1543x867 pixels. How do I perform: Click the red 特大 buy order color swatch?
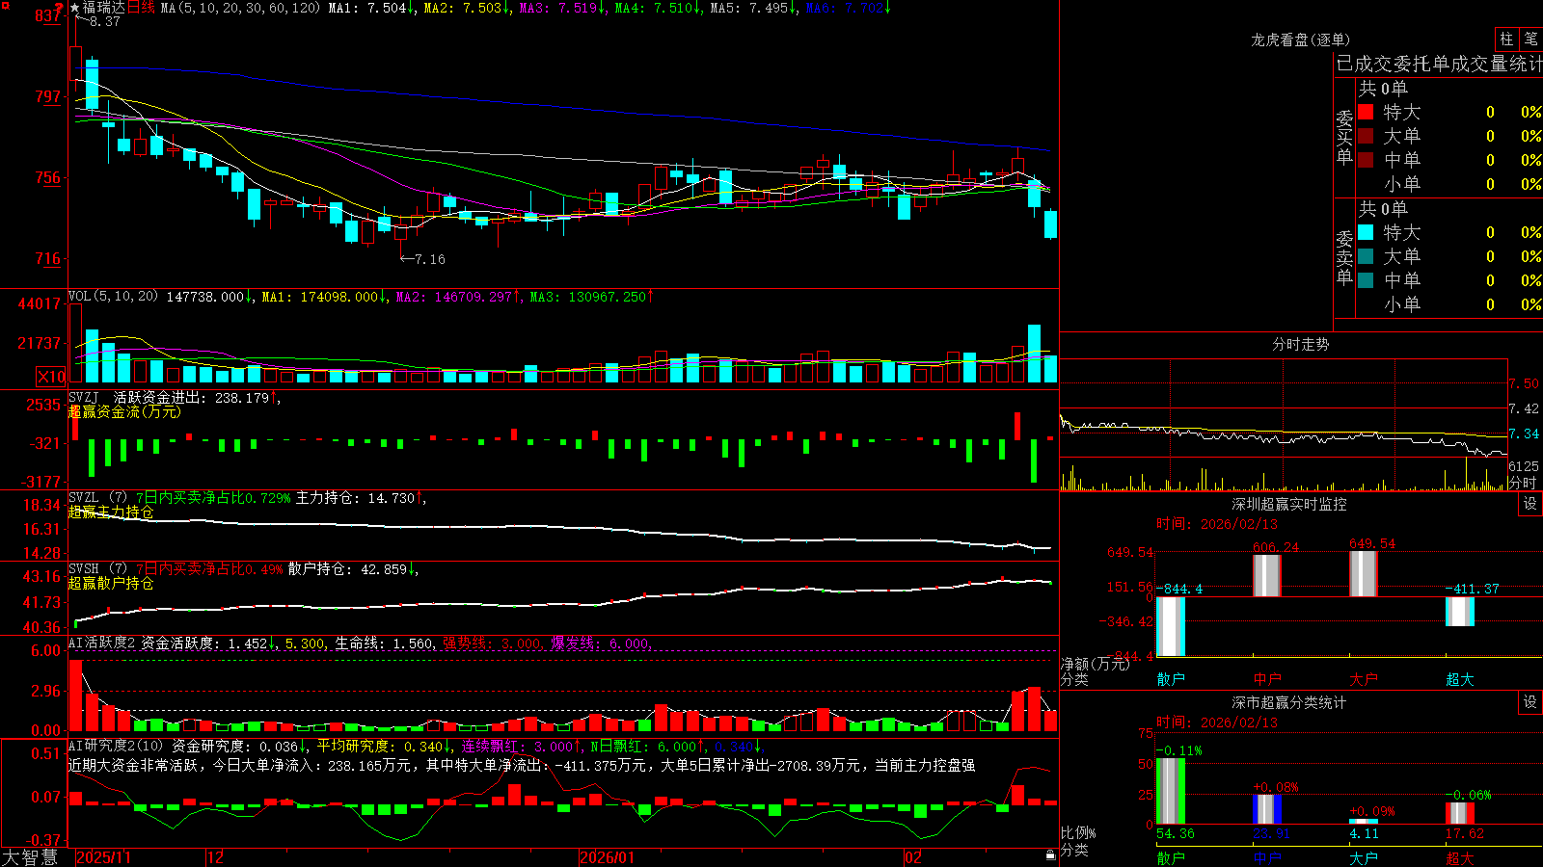pos(1366,112)
